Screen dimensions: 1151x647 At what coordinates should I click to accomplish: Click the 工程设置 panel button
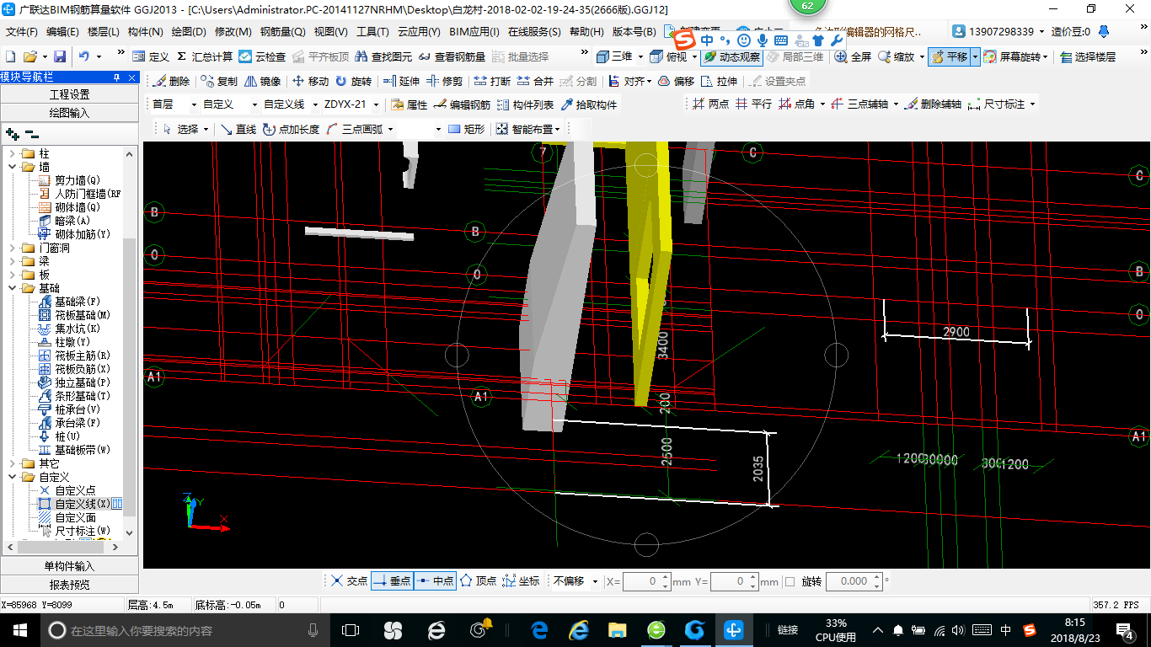tap(69, 94)
